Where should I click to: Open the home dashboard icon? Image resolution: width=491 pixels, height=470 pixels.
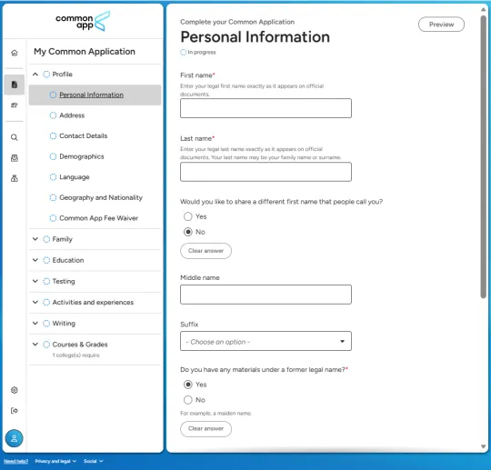coord(14,53)
